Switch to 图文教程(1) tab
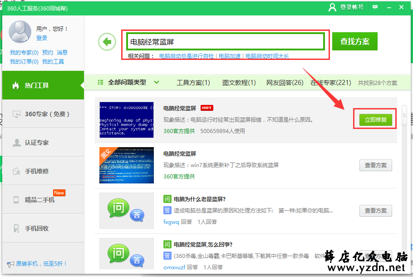The height and width of the screenshot is (277, 413). tap(239, 83)
